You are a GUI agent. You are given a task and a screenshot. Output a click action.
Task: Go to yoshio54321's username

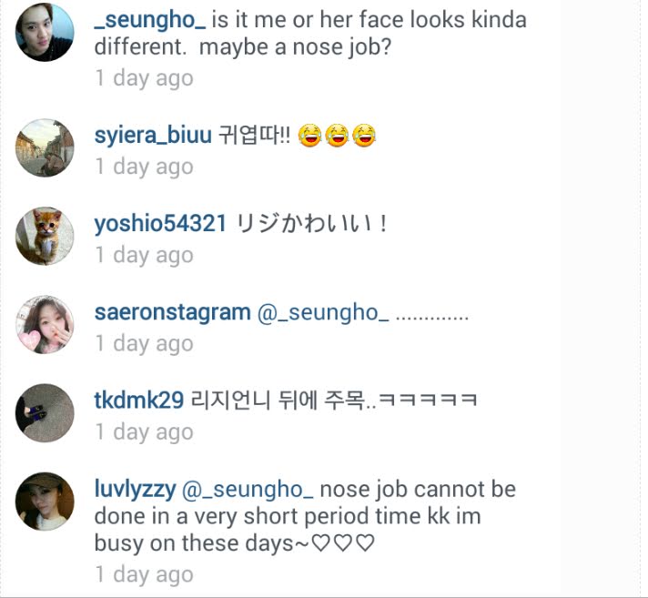(x=160, y=224)
